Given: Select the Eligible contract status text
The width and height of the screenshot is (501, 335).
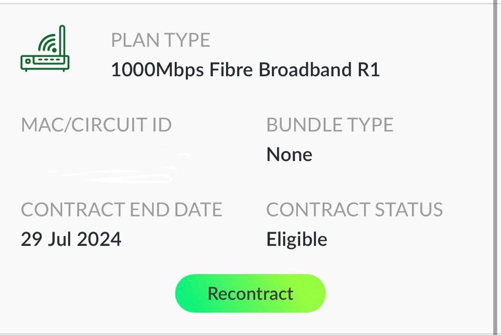Looking at the screenshot, I should tap(296, 238).
